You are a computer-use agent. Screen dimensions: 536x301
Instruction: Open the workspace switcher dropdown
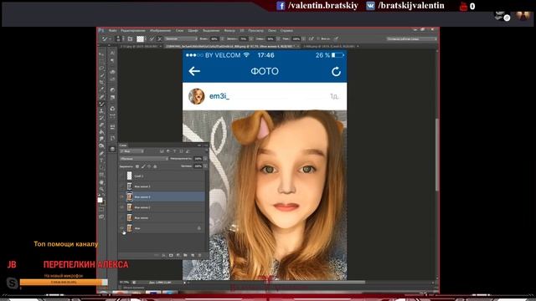point(411,38)
